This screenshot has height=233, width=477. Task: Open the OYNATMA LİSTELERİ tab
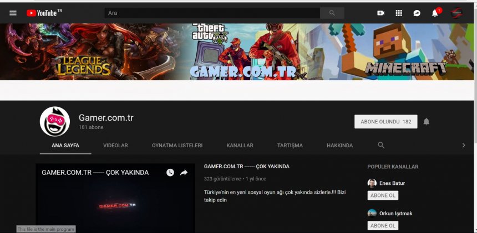pos(177,146)
